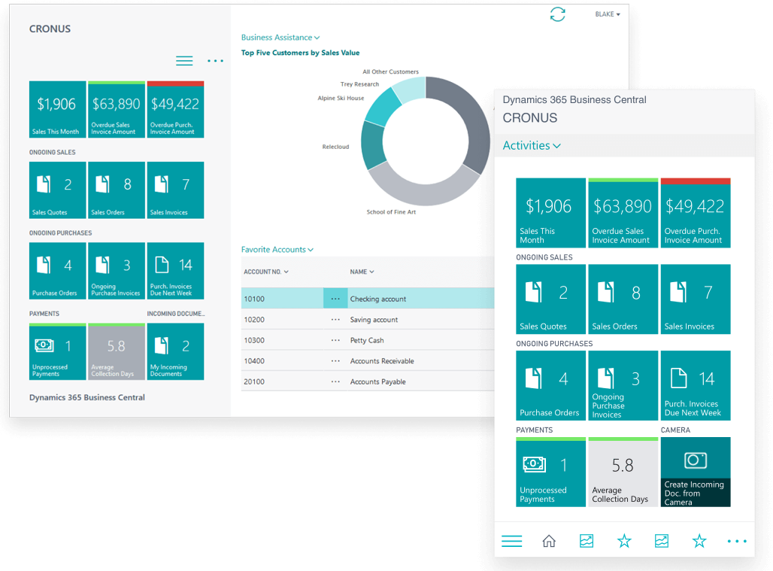Open the ACCOUNT NO. column dropdown
This screenshot has height=571, width=773.
point(266,272)
